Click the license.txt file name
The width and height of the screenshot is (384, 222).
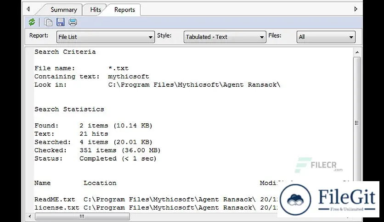click(56, 208)
